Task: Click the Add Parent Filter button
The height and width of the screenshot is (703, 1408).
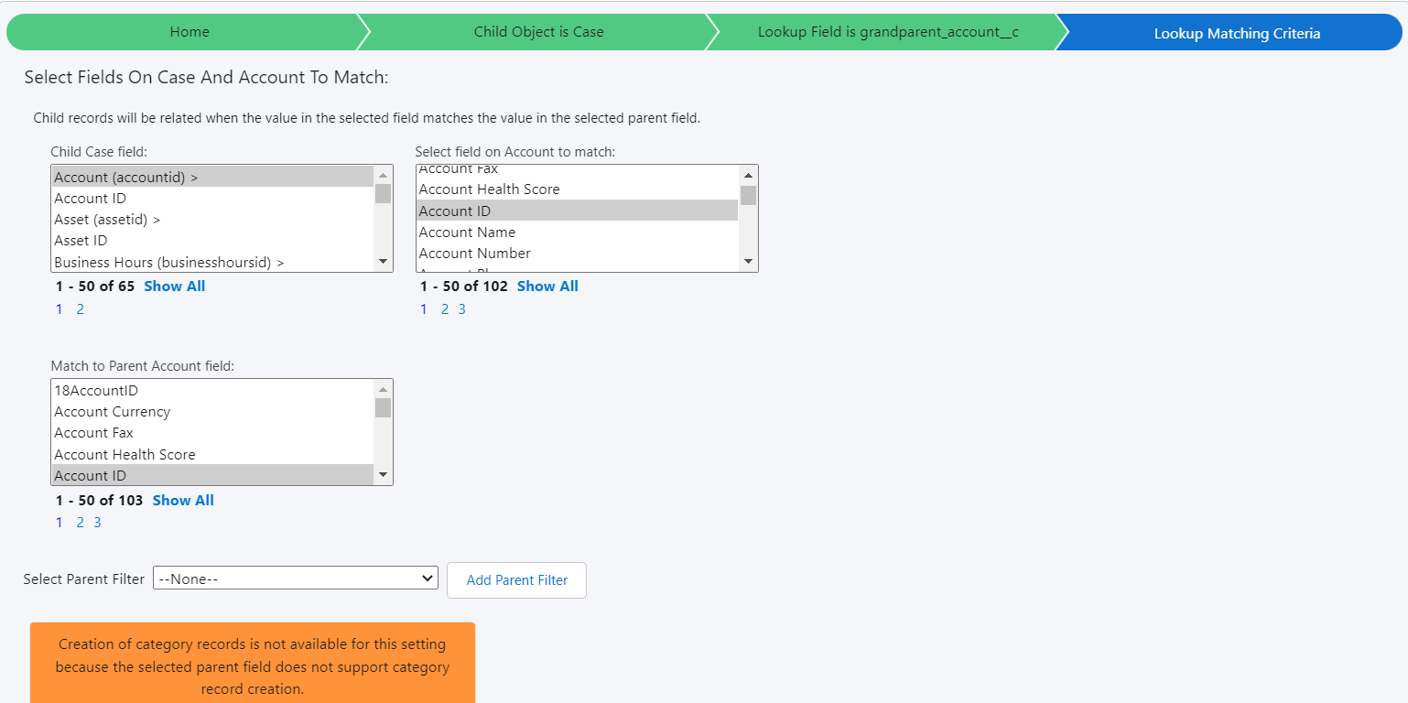Action: click(516, 580)
